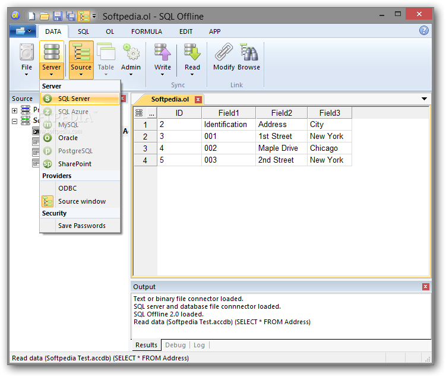This screenshot has height=377, width=446.
Task: Click the Source ribbon button
Action: click(x=81, y=60)
